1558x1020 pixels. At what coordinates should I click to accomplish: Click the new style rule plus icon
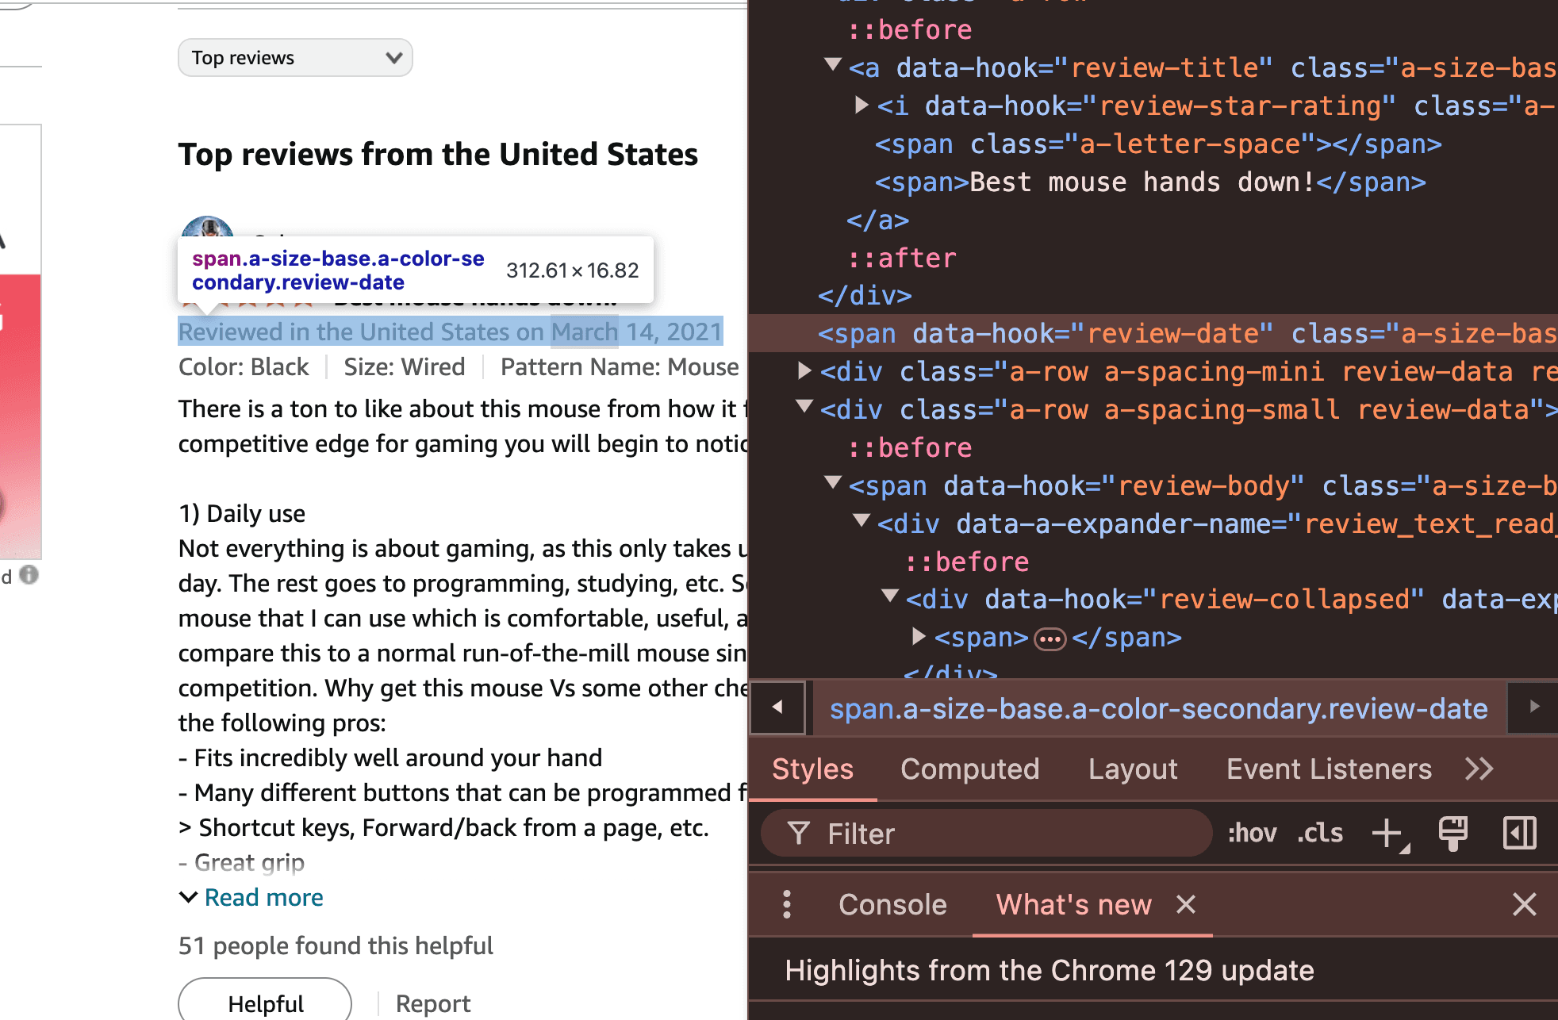coord(1388,834)
